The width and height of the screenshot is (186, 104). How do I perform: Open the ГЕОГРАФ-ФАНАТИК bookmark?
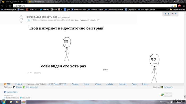(x=114, y=10)
